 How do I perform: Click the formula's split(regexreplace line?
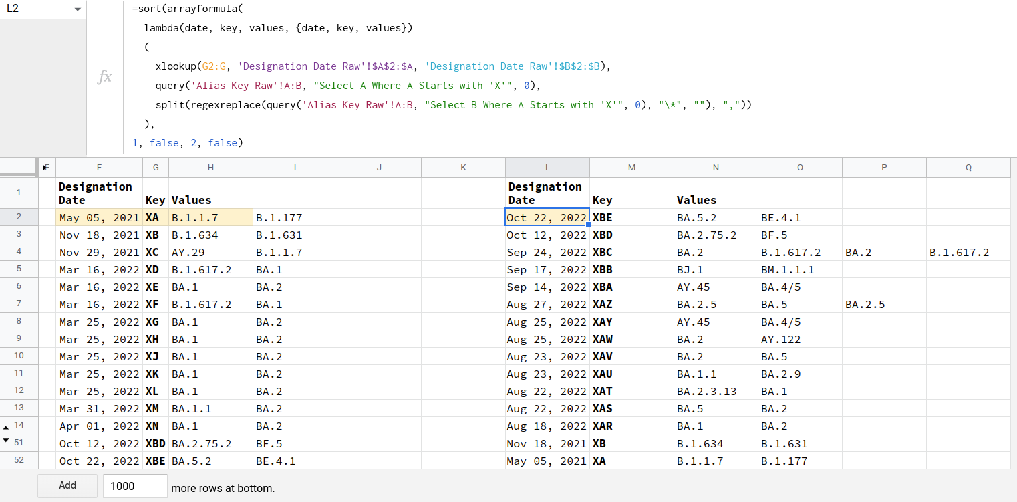(454, 105)
